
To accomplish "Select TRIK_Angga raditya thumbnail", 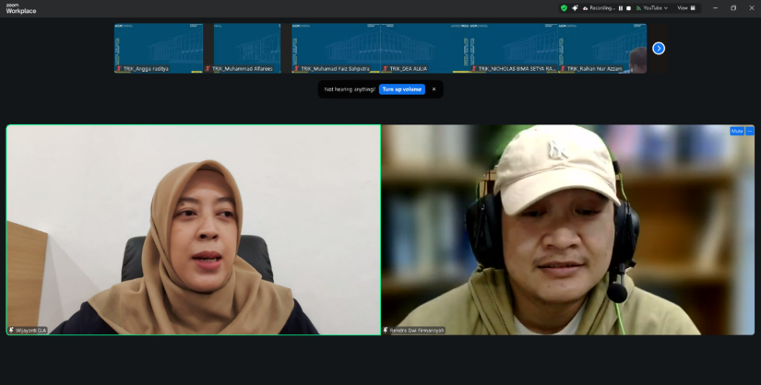I will click(x=159, y=48).
